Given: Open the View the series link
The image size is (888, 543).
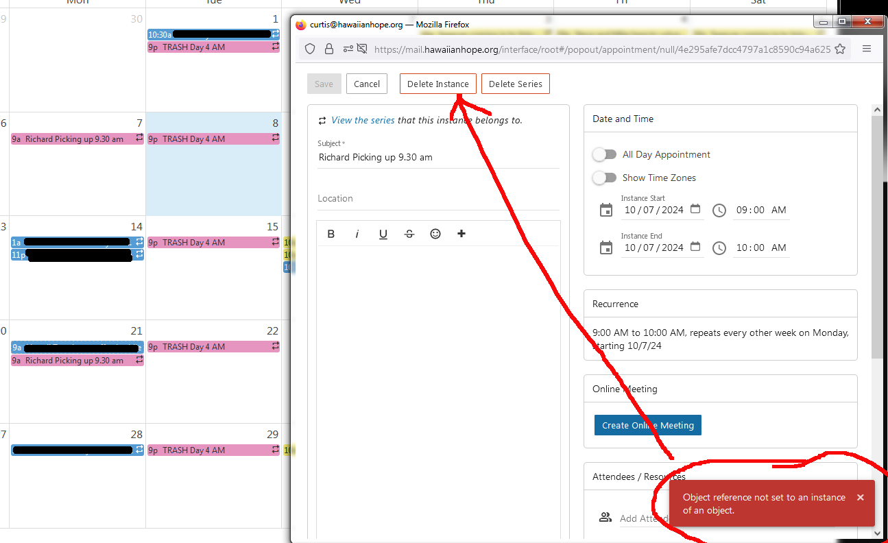Looking at the screenshot, I should (363, 120).
